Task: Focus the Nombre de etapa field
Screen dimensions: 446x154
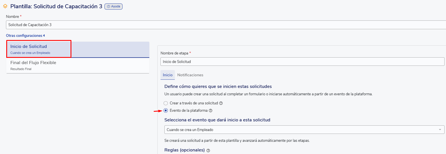Action: coord(302,62)
